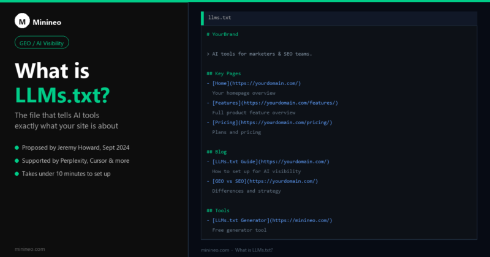The image size is (490, 257).
Task: Click 'The file that tells AI tools' subtitle
Action: [57, 115]
